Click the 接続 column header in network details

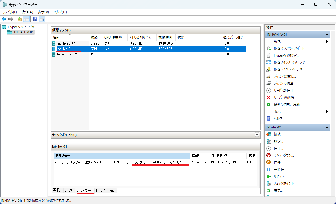pyautogui.click(x=200, y=156)
